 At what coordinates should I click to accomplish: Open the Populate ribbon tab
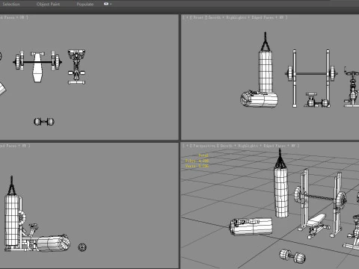pos(85,4)
